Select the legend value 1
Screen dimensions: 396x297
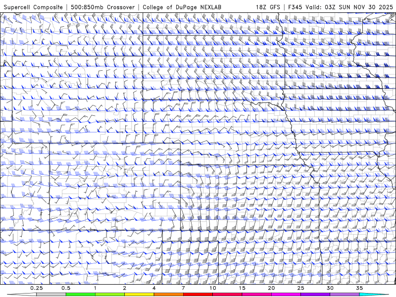point(95,288)
